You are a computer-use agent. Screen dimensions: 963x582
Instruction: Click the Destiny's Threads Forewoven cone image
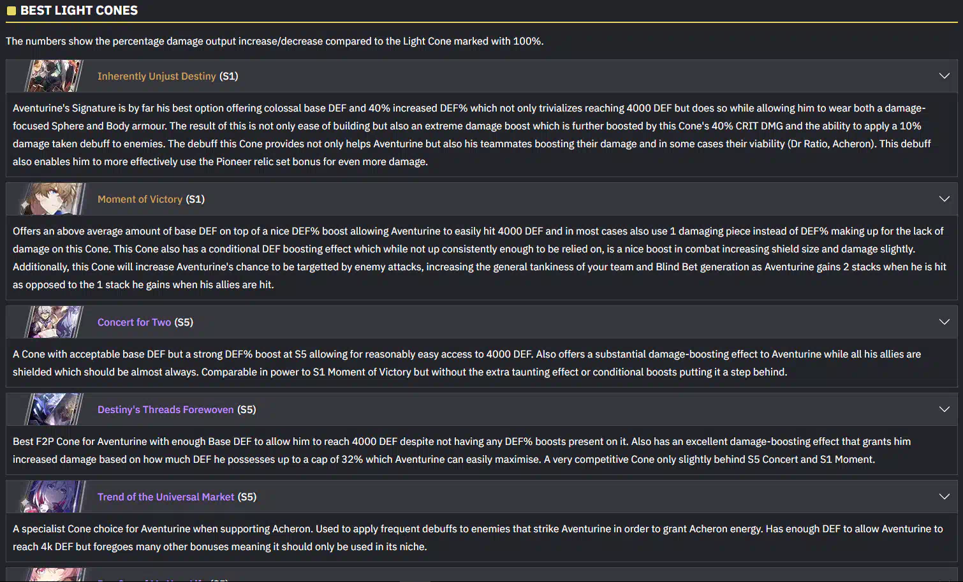coord(54,409)
